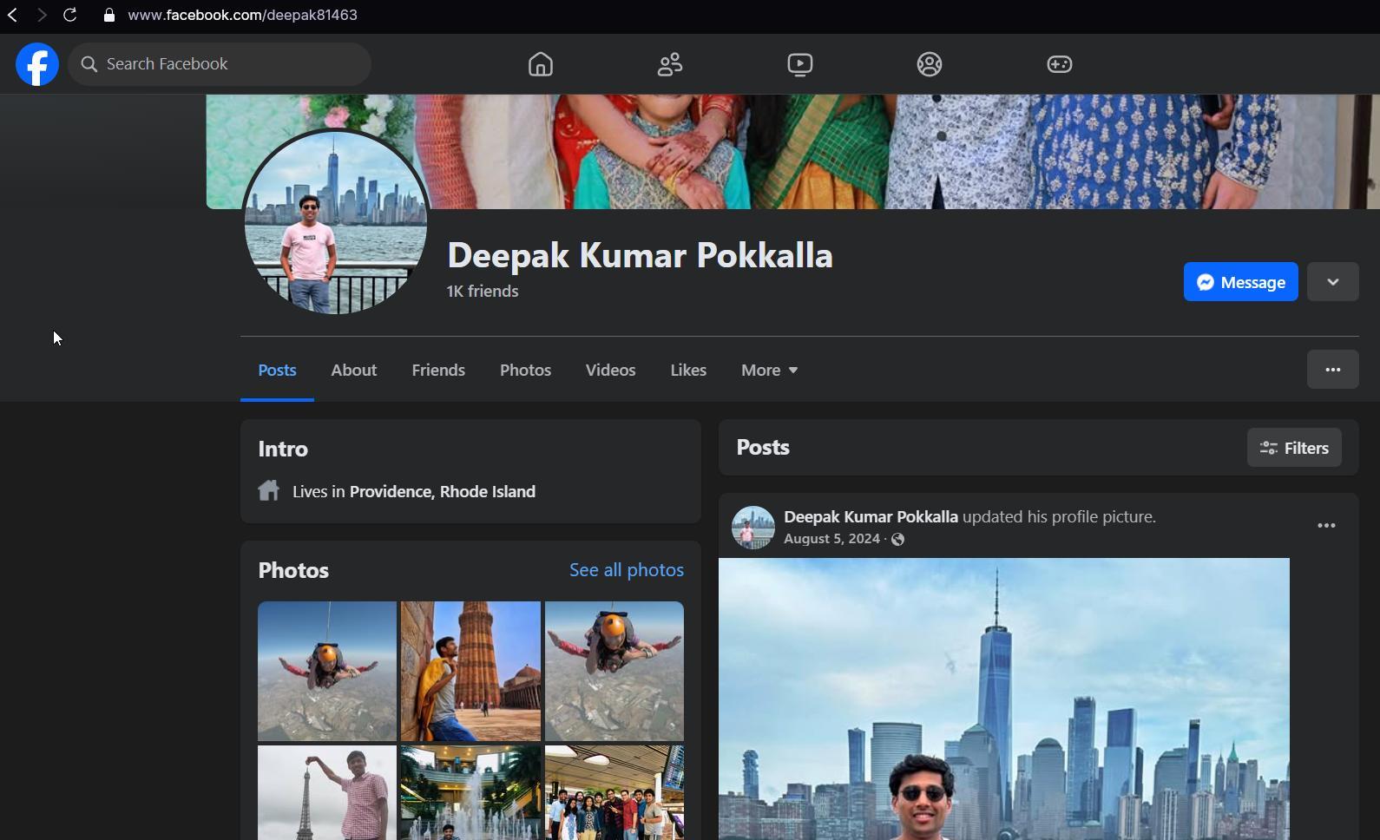Click the globe privacy icon on post
Image resolution: width=1380 pixels, height=840 pixels.
(898, 540)
